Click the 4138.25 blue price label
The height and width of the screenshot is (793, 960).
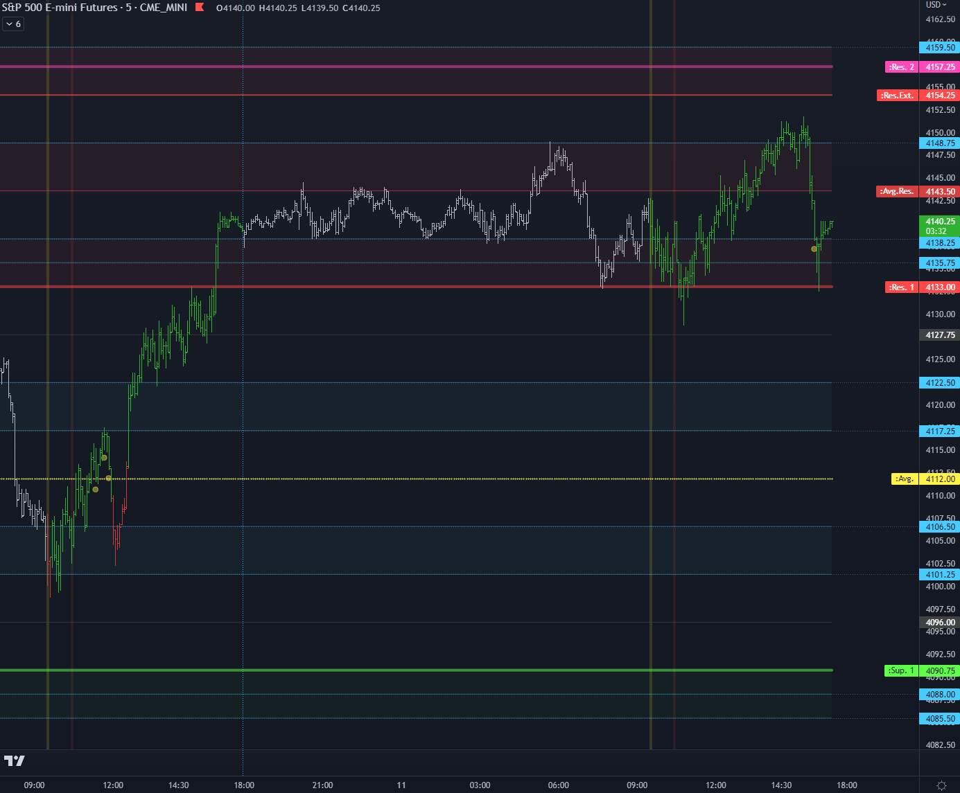940,243
